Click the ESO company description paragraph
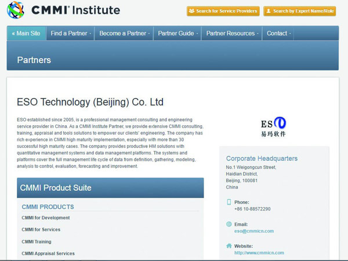Screen dimensions: 348x261 (110, 143)
